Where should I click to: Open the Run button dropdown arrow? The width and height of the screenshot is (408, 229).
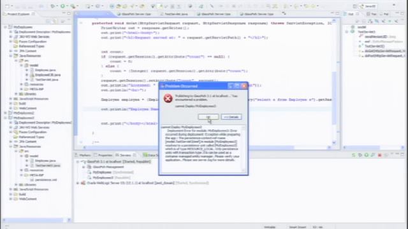coord(67,6)
